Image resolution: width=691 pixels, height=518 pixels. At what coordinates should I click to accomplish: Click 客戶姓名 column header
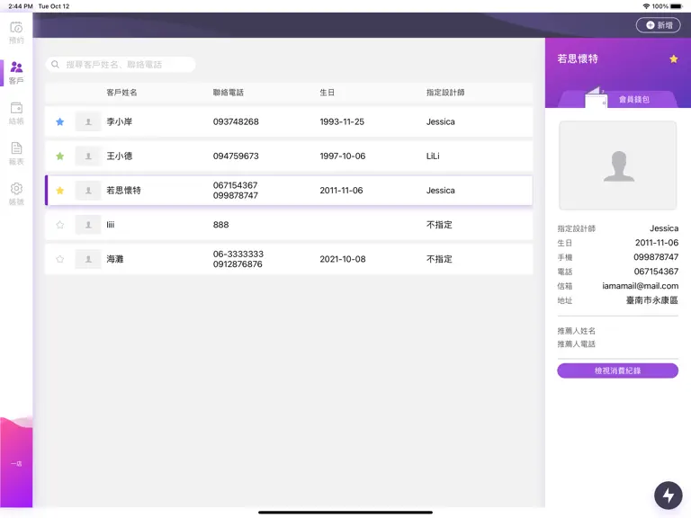tap(121, 93)
